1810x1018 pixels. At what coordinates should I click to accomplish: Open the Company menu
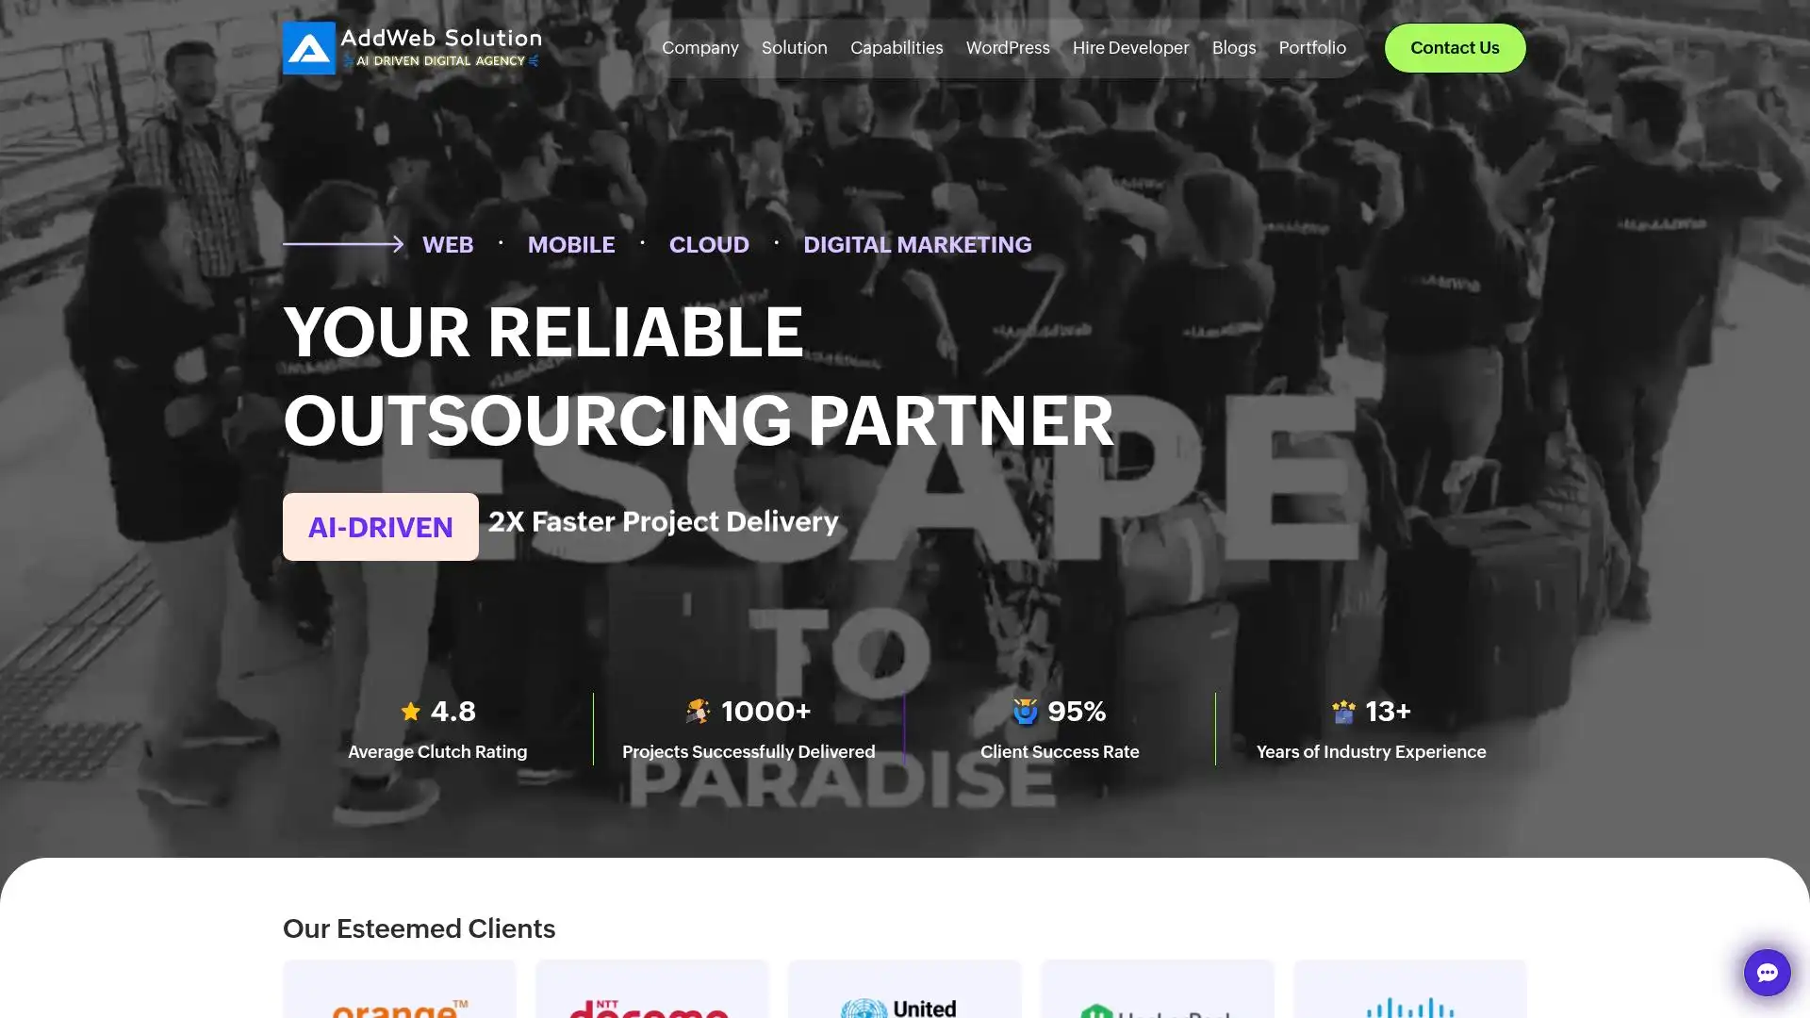[x=699, y=48]
